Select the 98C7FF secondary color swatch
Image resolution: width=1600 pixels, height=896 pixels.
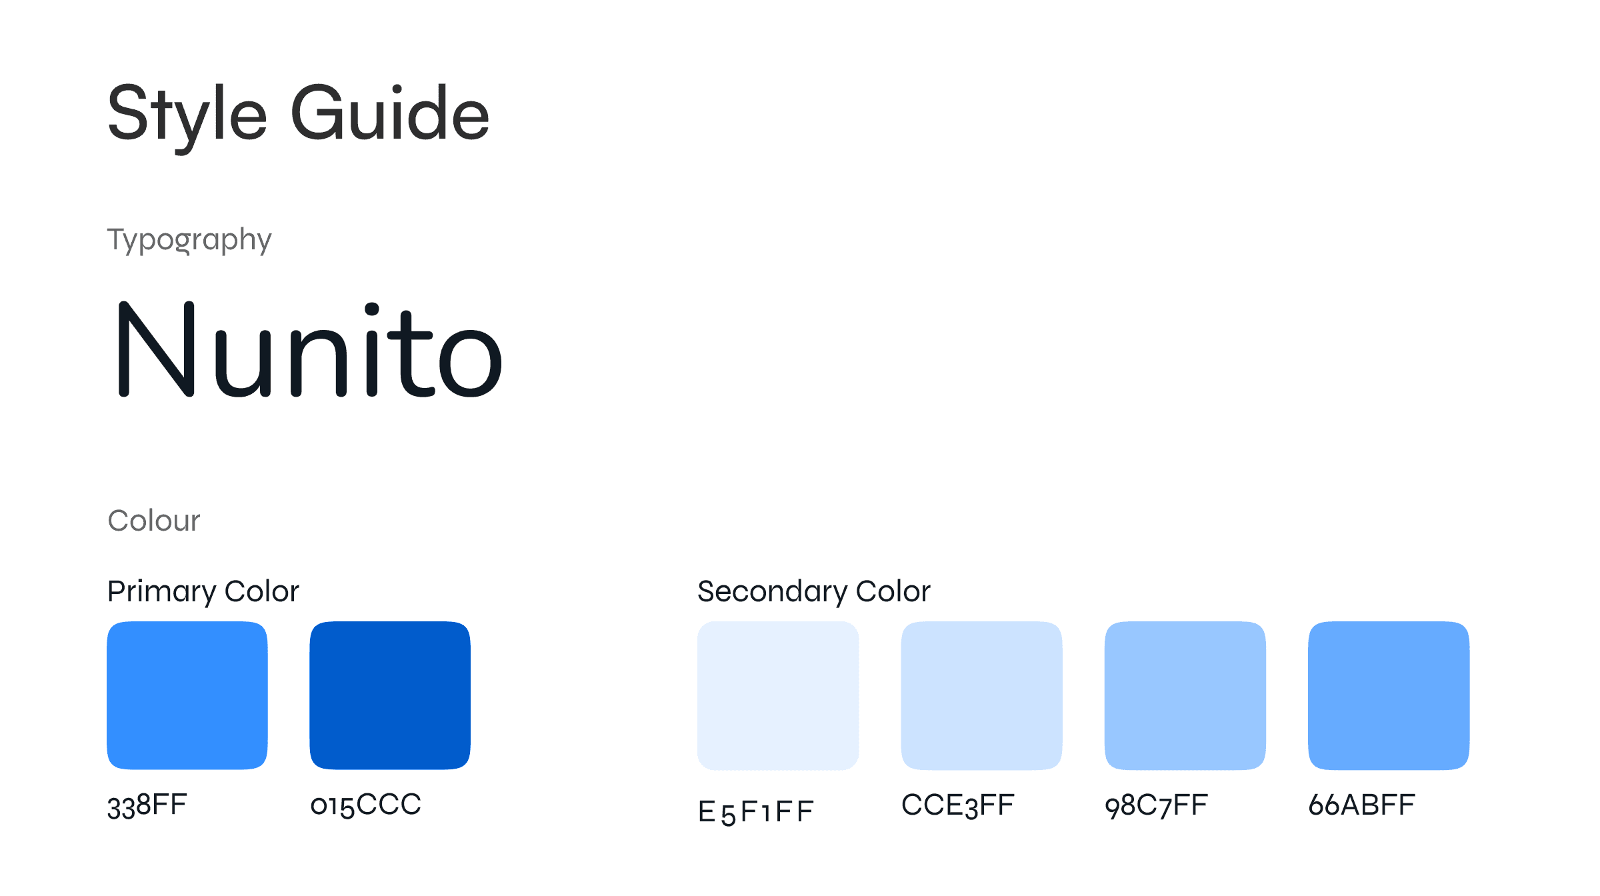pyautogui.click(x=1185, y=695)
